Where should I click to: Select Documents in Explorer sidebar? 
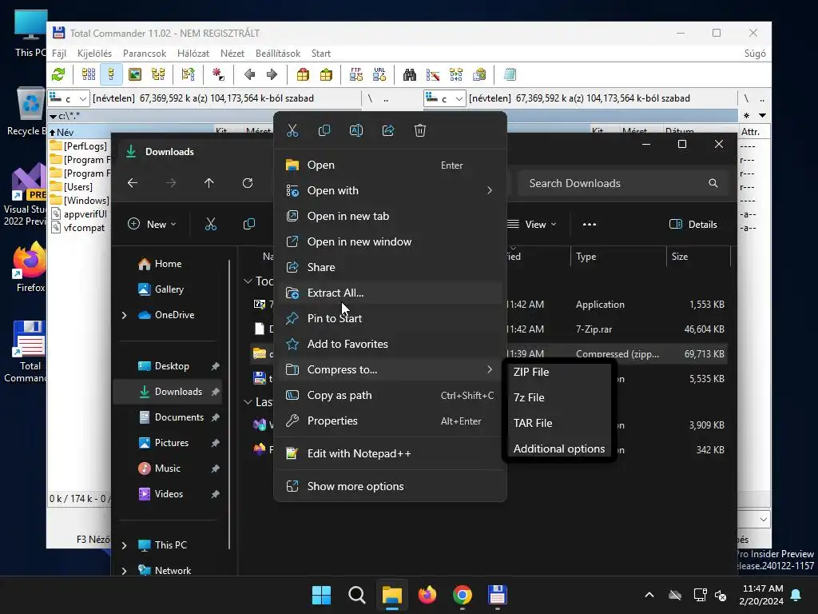pos(178,417)
